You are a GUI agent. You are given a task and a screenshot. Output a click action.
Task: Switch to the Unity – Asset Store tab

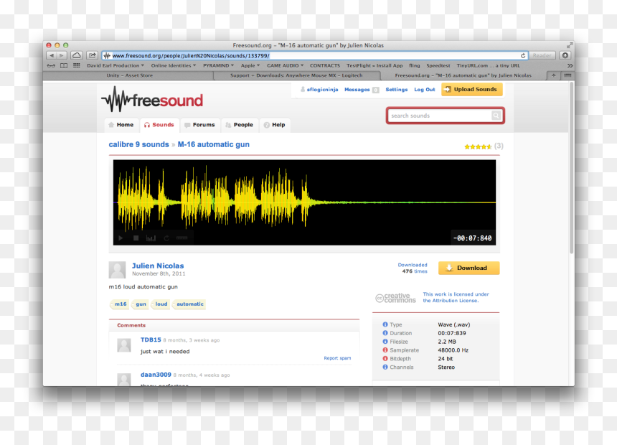(129, 75)
